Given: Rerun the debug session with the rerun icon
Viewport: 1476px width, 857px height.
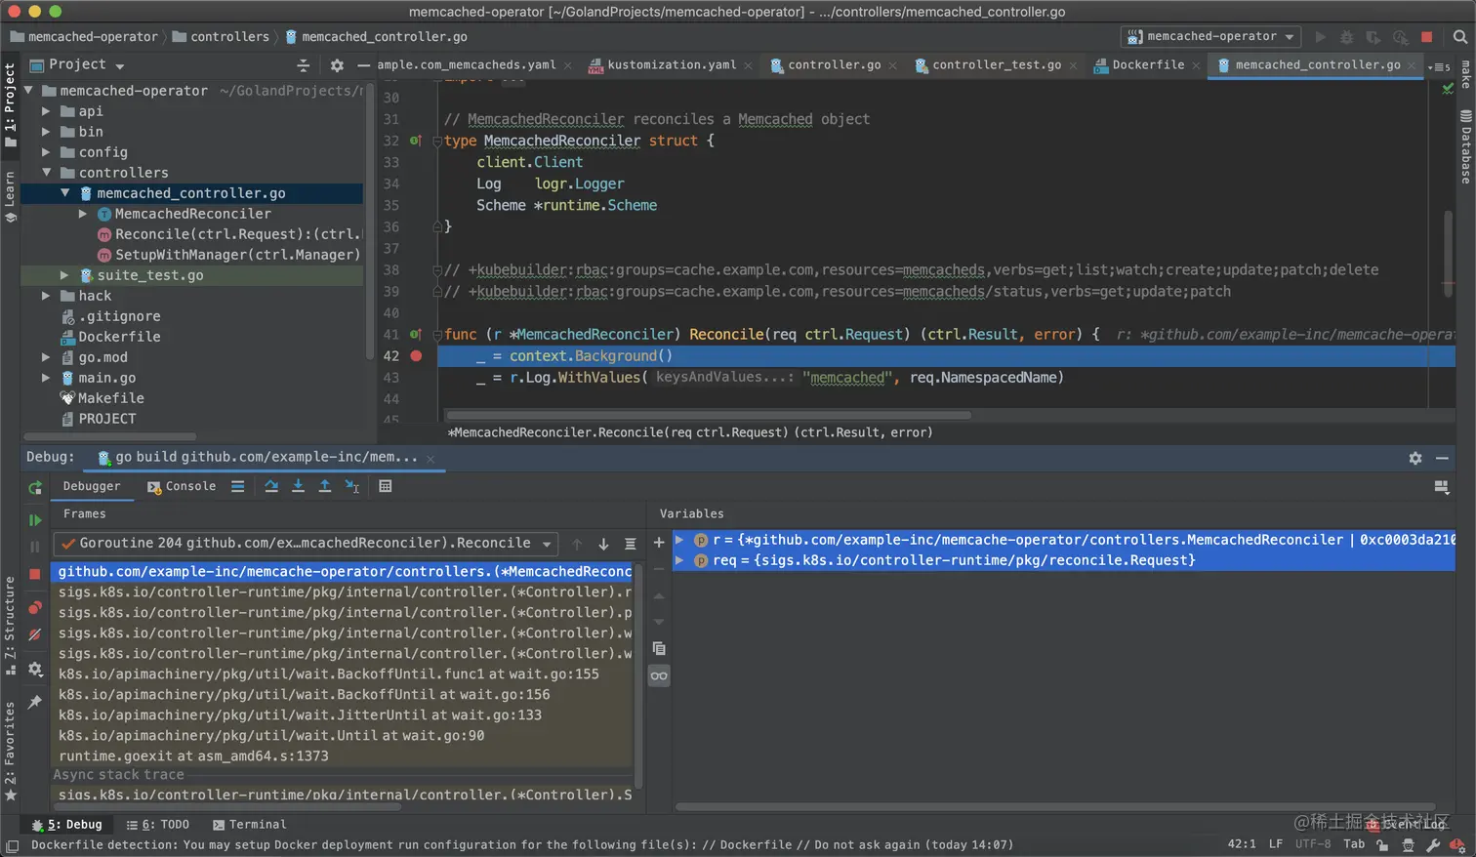Looking at the screenshot, I should pos(35,487).
